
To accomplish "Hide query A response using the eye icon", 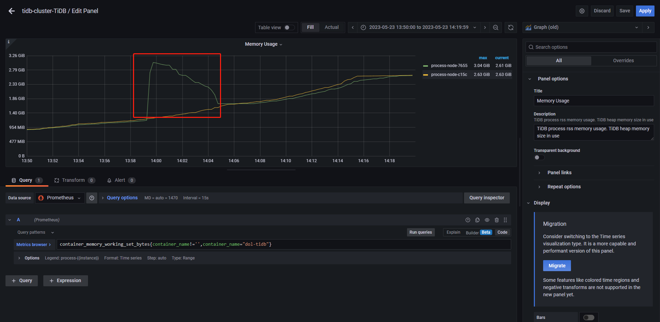I will (x=487, y=220).
